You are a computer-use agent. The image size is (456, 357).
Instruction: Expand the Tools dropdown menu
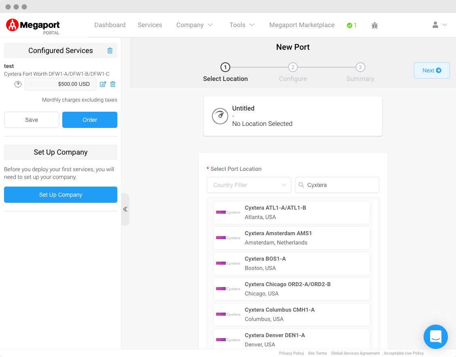(x=242, y=25)
